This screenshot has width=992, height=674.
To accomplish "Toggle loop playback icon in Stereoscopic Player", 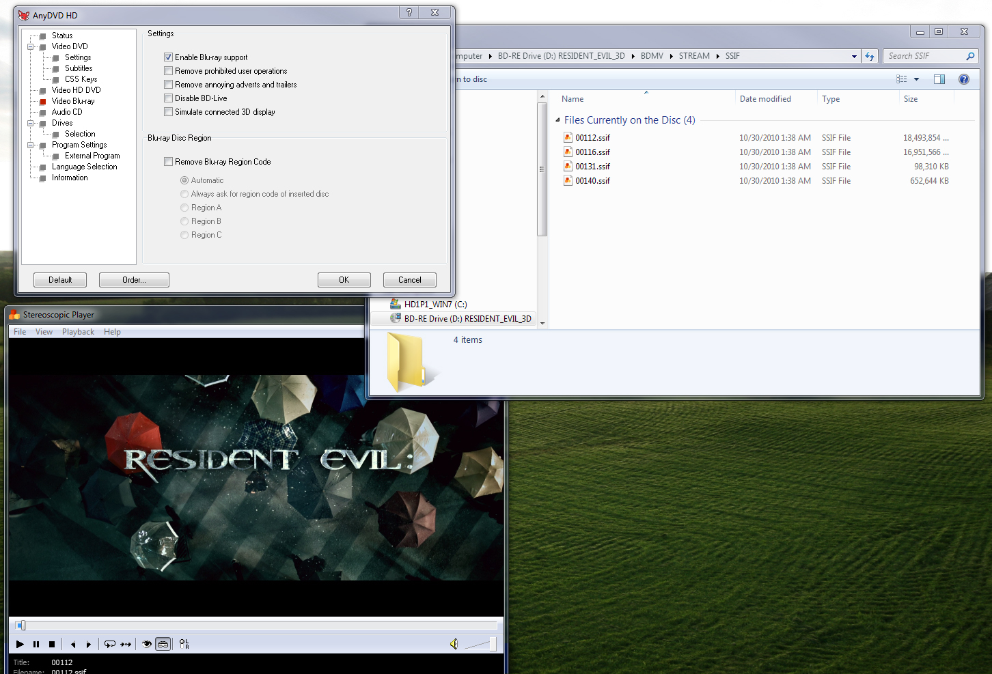I will (110, 644).
